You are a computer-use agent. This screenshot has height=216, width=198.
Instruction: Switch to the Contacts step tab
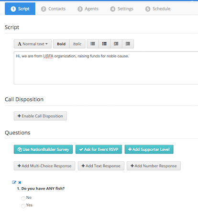[x=53, y=9]
